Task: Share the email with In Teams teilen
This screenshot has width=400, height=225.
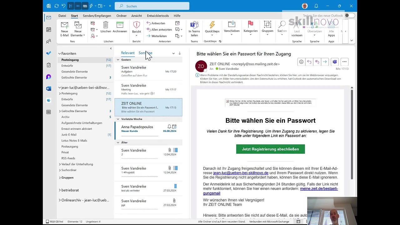Action: point(194,29)
